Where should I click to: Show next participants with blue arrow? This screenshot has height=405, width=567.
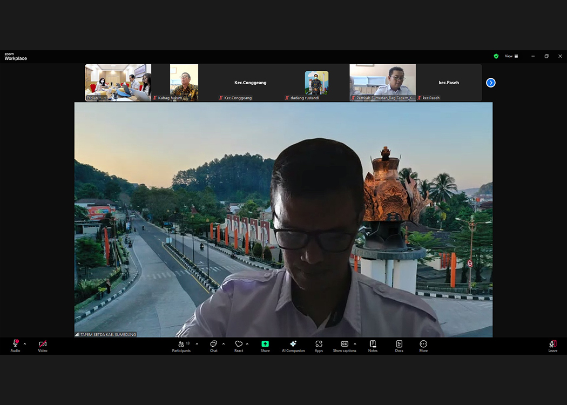pyautogui.click(x=491, y=83)
